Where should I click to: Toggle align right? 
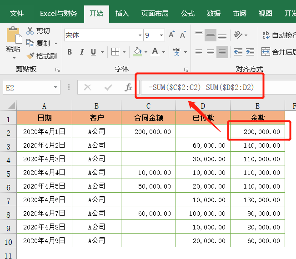click(x=222, y=52)
